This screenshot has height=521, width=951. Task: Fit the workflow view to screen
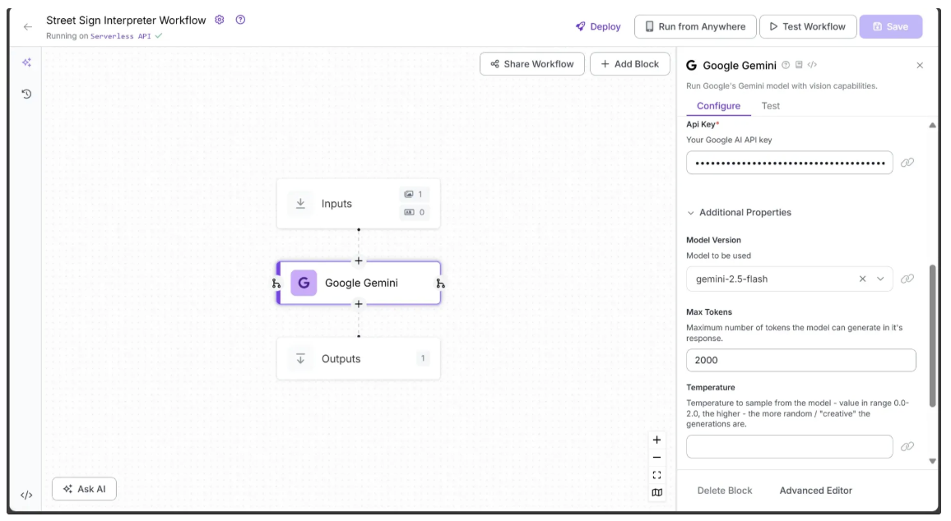[656, 476]
